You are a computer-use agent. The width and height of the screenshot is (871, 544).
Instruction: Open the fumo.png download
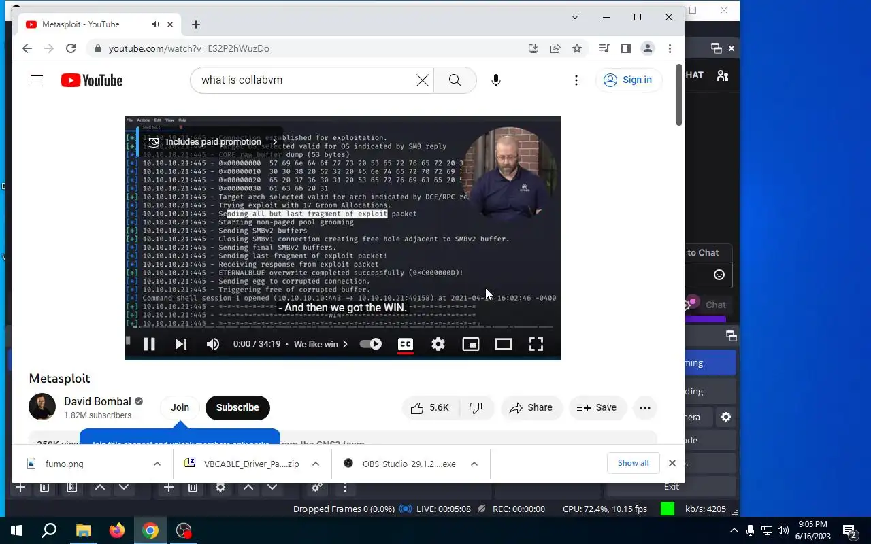(x=84, y=464)
